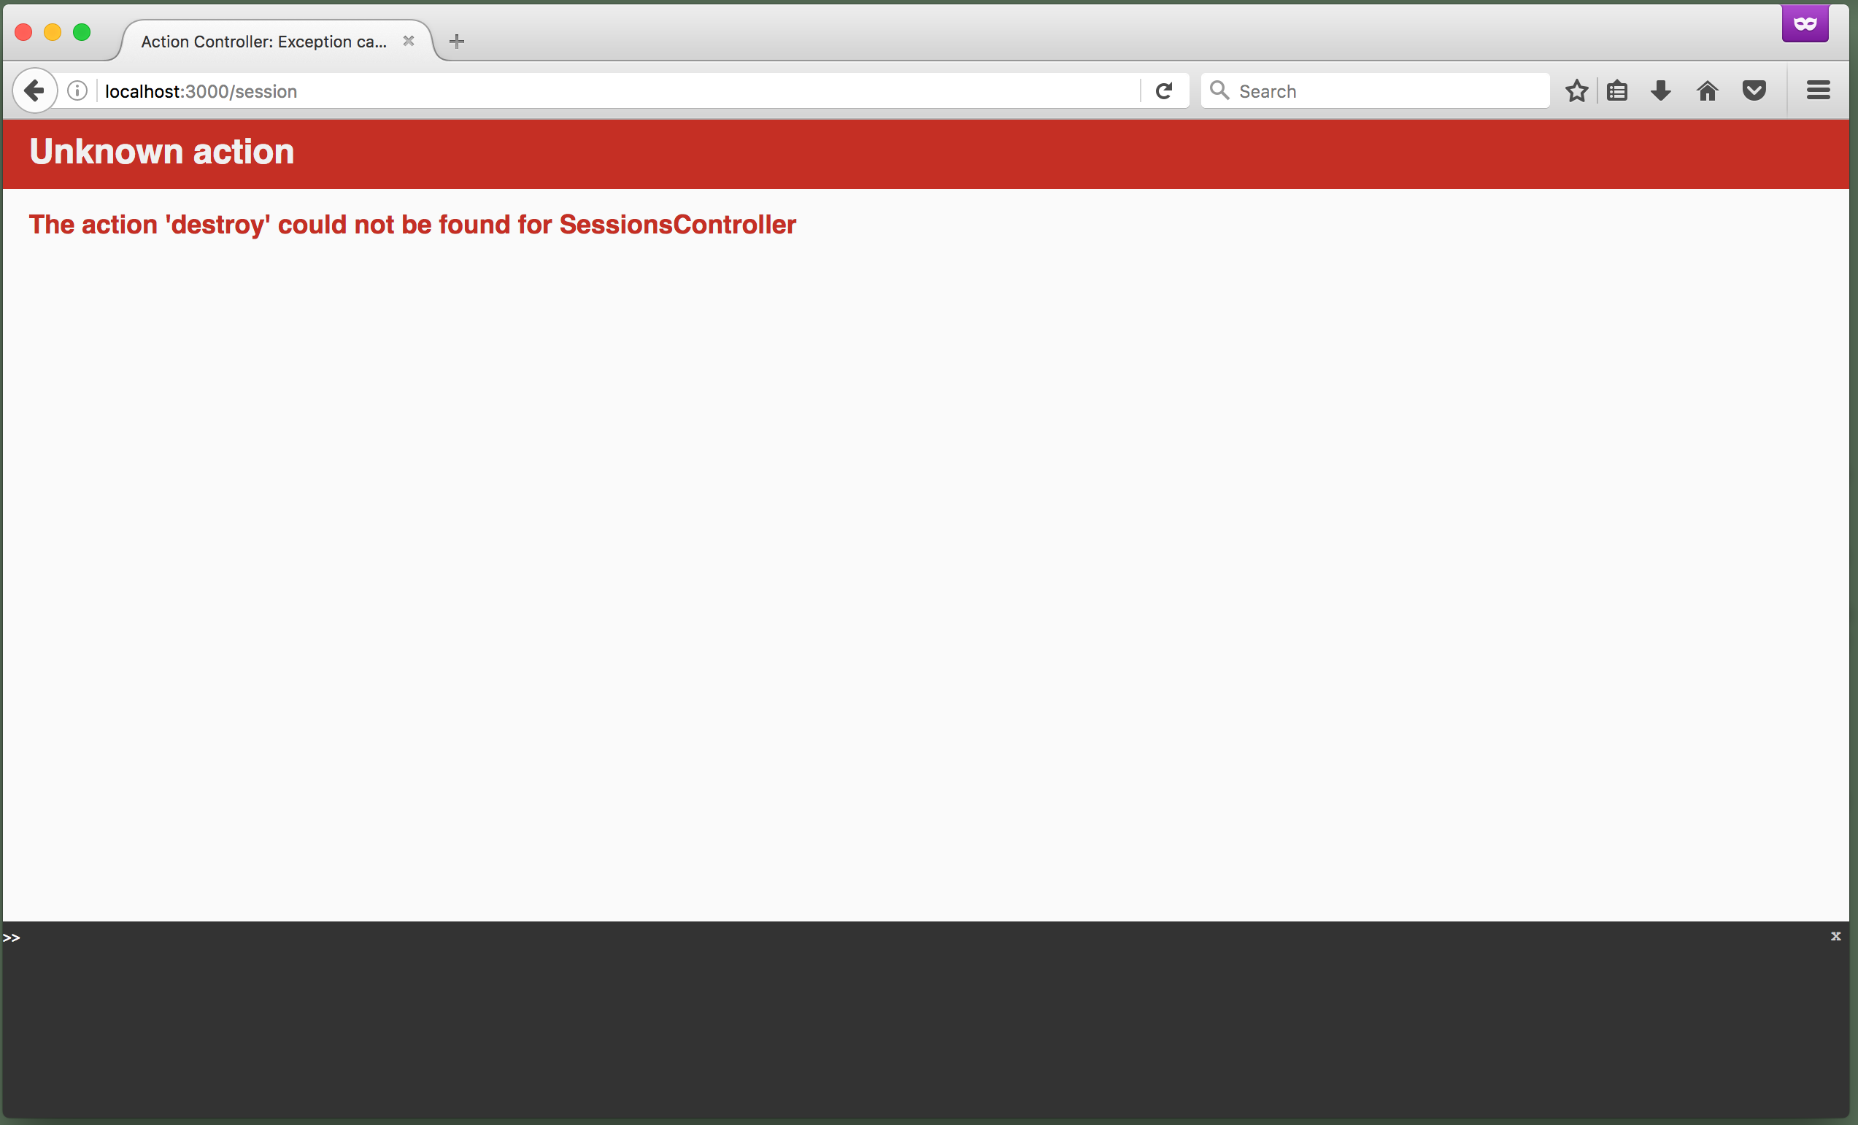1858x1125 pixels.
Task: Click the reading list icon
Action: 1618,90
